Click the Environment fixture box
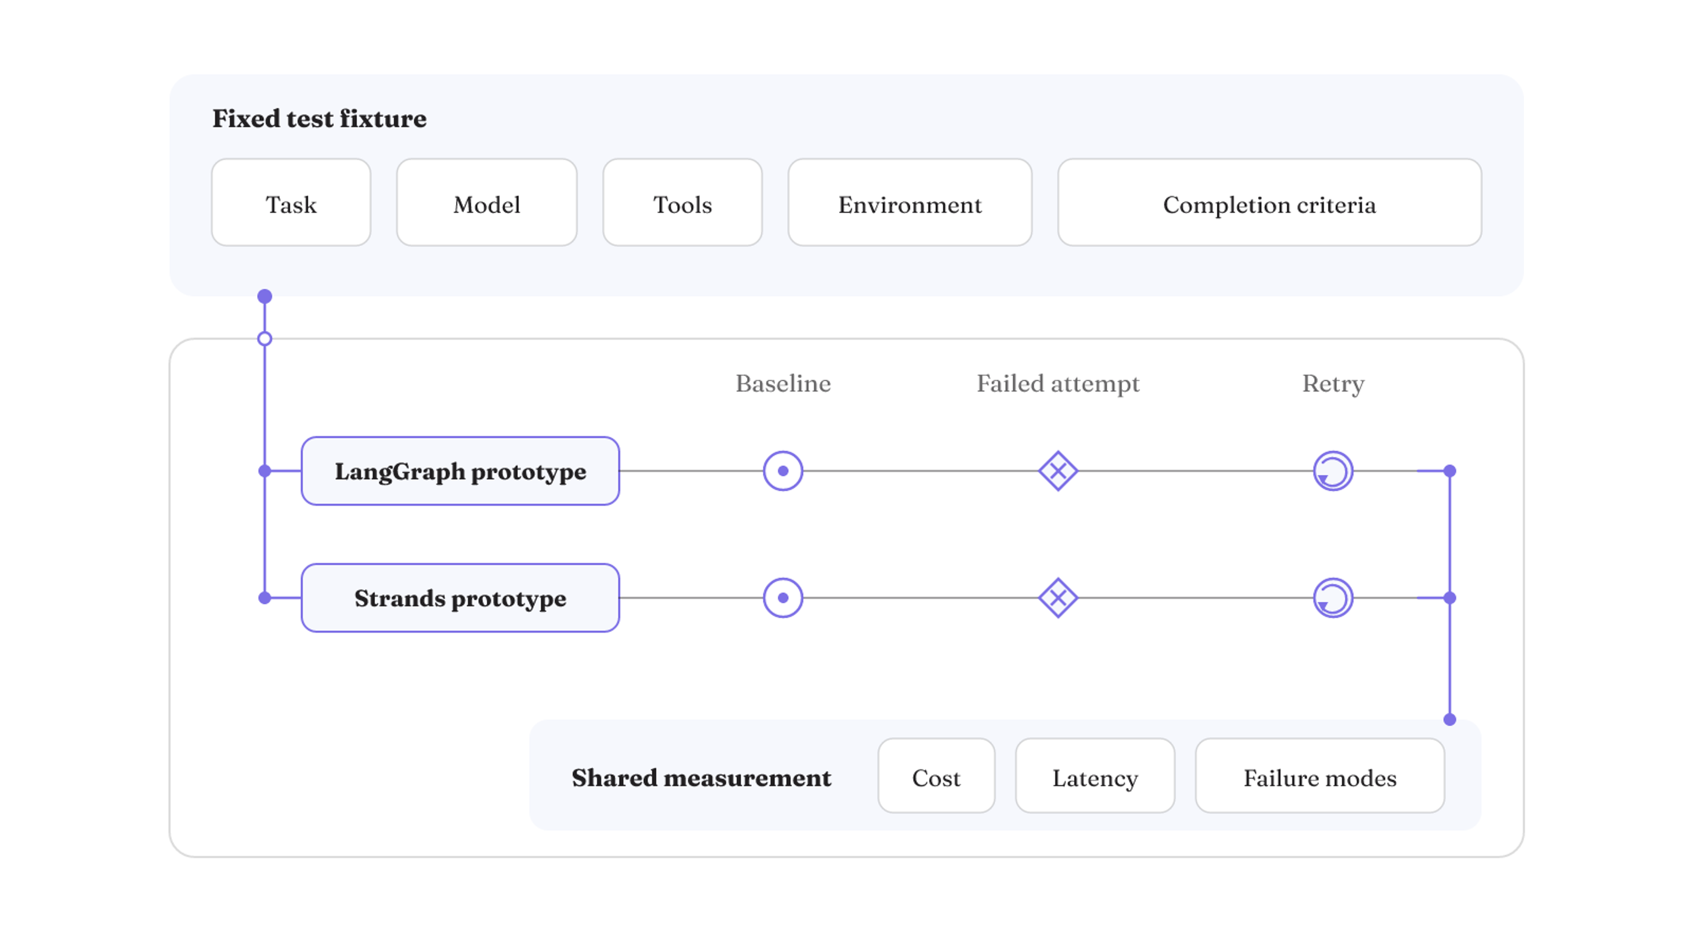 (x=910, y=202)
